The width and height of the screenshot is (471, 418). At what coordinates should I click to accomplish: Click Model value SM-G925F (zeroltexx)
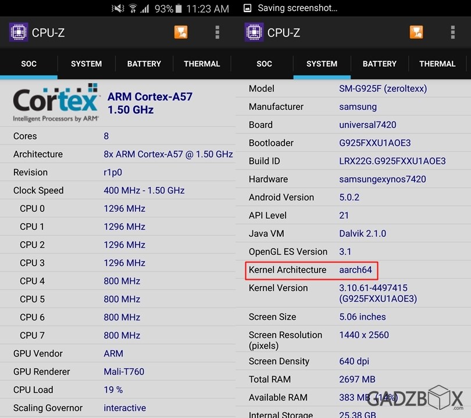(383, 88)
